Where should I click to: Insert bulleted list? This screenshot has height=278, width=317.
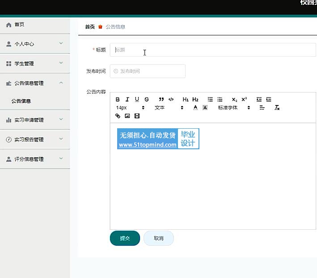pos(220,99)
